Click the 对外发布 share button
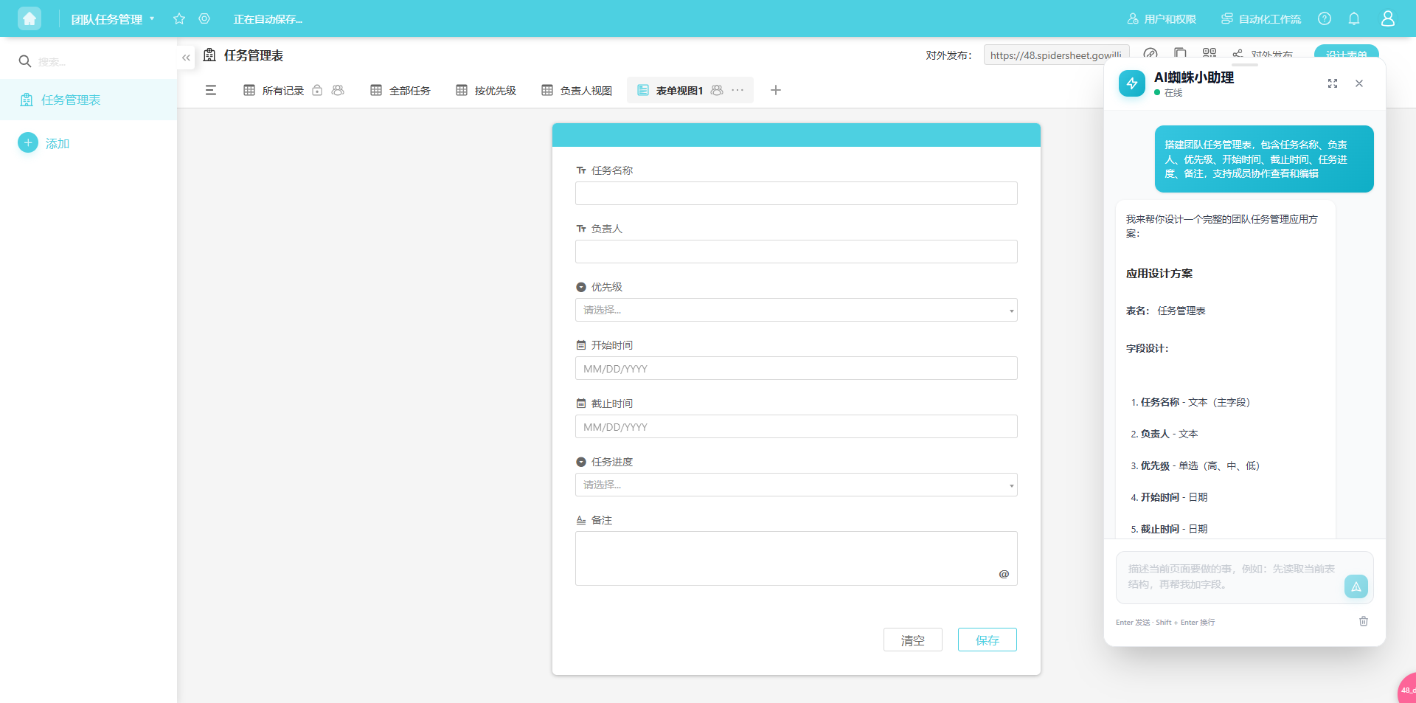The image size is (1416, 703). pos(1263,55)
